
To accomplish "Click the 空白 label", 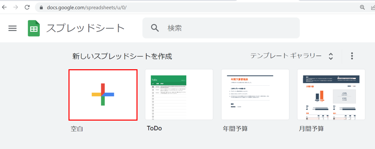I will click(77, 129).
